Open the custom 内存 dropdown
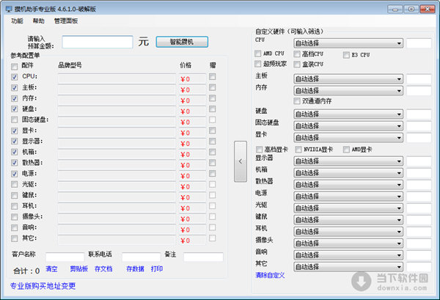Screen dimensions: 440x300 pyautogui.click(x=348, y=91)
